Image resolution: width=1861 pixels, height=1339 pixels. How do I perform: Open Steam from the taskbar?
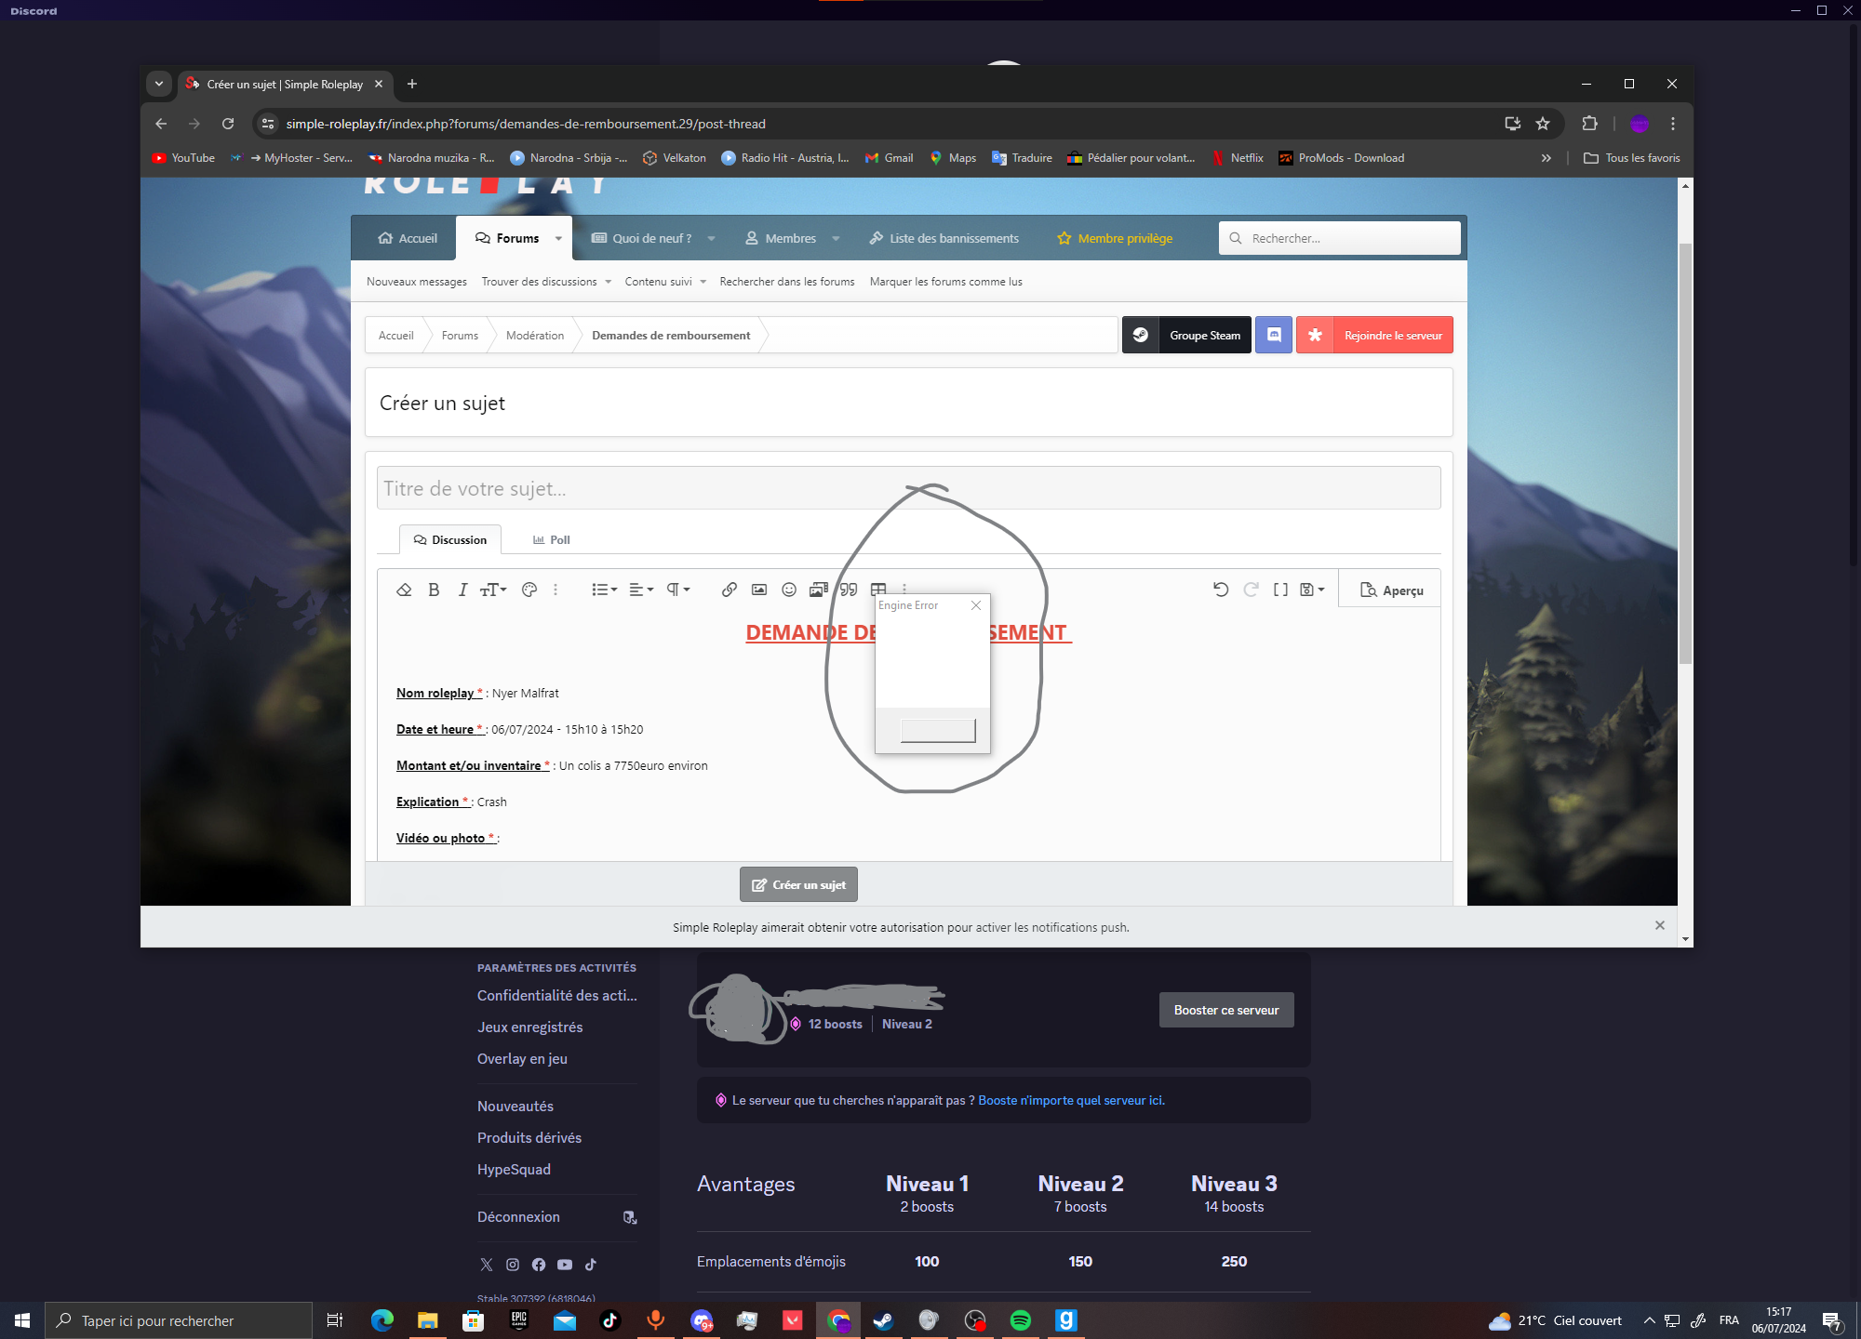pyautogui.click(x=883, y=1320)
